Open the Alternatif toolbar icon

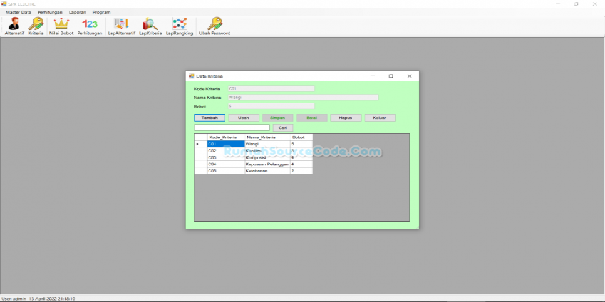[x=14, y=24]
